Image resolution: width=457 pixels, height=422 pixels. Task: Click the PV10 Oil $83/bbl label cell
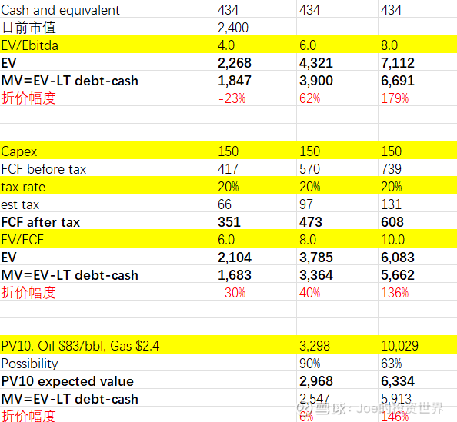[x=108, y=346]
